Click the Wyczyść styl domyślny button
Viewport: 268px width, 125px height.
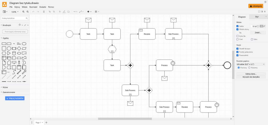coord(251,77)
